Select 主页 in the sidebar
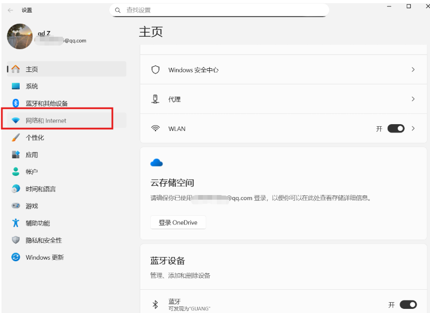Image resolution: width=430 pixels, height=313 pixels. coord(31,69)
